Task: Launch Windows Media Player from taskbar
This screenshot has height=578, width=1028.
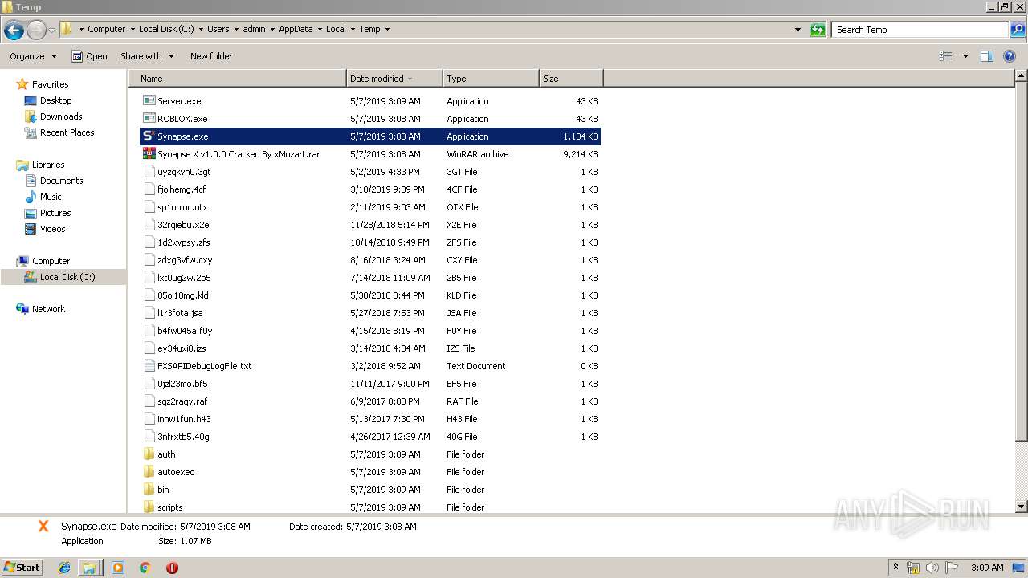Action: coord(118,568)
